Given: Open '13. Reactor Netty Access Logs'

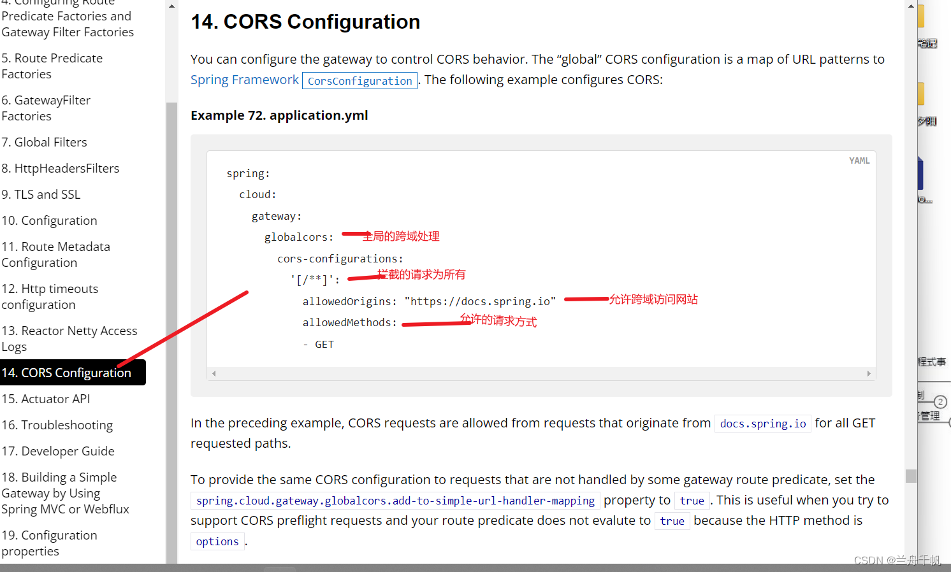Looking at the screenshot, I should click(69, 339).
